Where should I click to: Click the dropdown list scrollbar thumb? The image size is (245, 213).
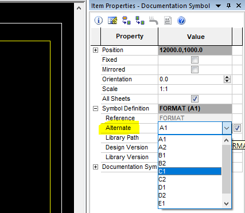(227, 169)
